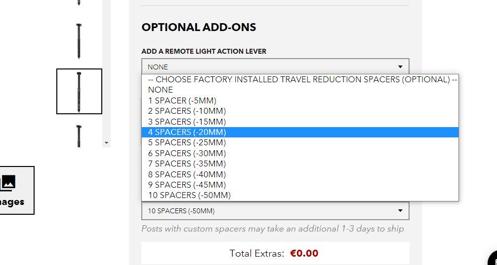The width and height of the screenshot is (497, 265).
Task: Expand the dropdown showing 10 SPACERS (-50MM)
Action: point(275,211)
